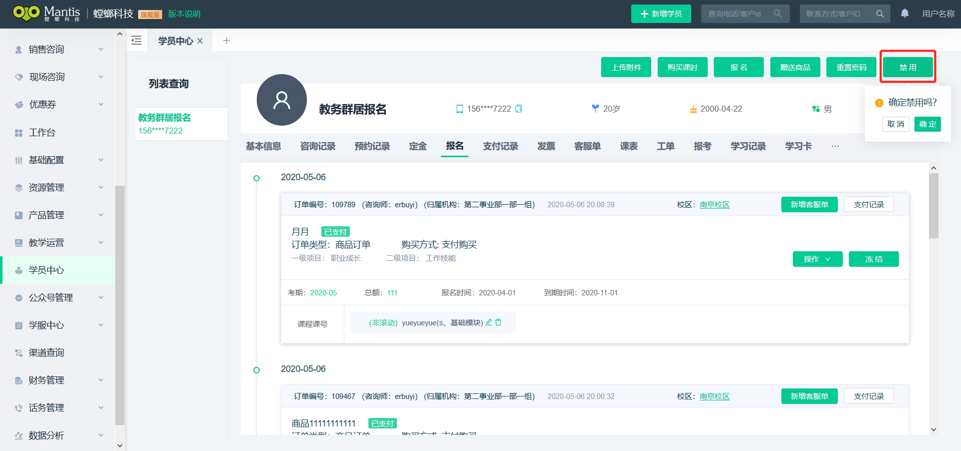This screenshot has width=961, height=451.
Task: Click 工作台 sidebar icon
Action: pyautogui.click(x=19, y=133)
